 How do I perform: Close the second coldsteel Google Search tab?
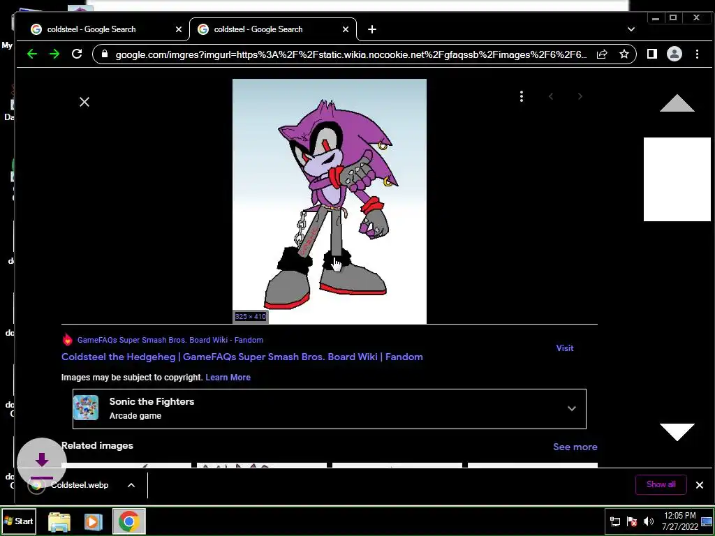coord(345,29)
